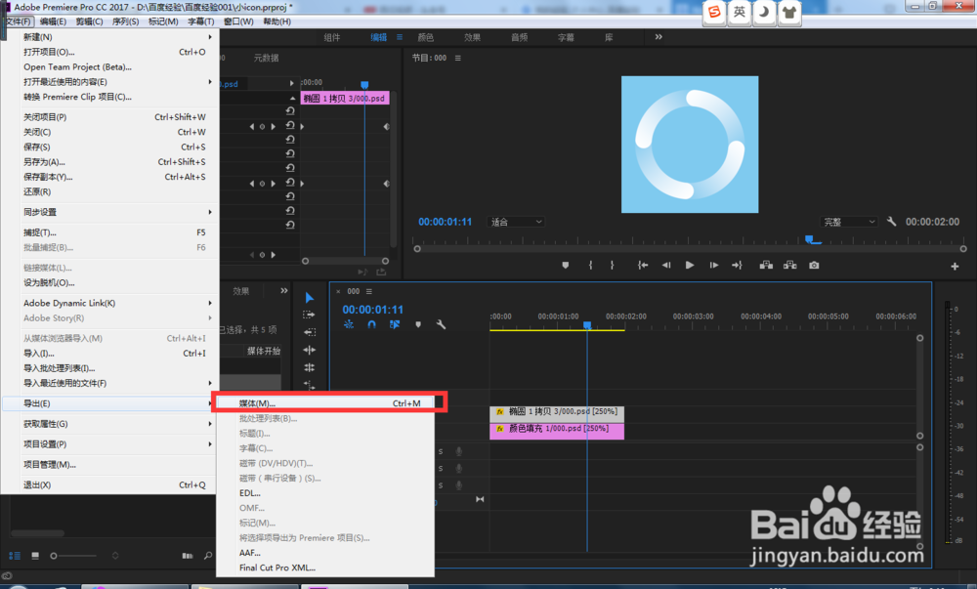This screenshot has height=589, width=977.
Task: Select the Rolling Edit tool
Action: pos(309,367)
